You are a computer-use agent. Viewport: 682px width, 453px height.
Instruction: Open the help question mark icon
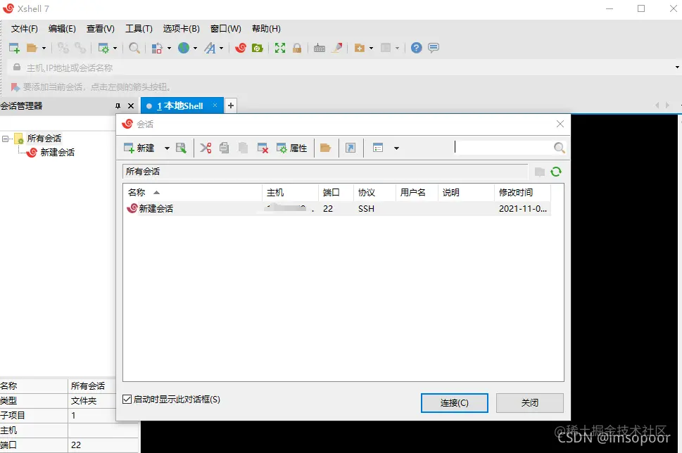(x=416, y=48)
